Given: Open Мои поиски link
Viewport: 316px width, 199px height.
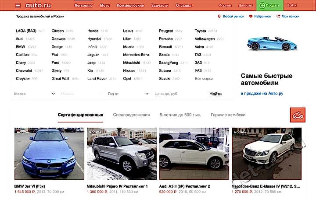Looking at the screenshot, I should coord(291,16).
